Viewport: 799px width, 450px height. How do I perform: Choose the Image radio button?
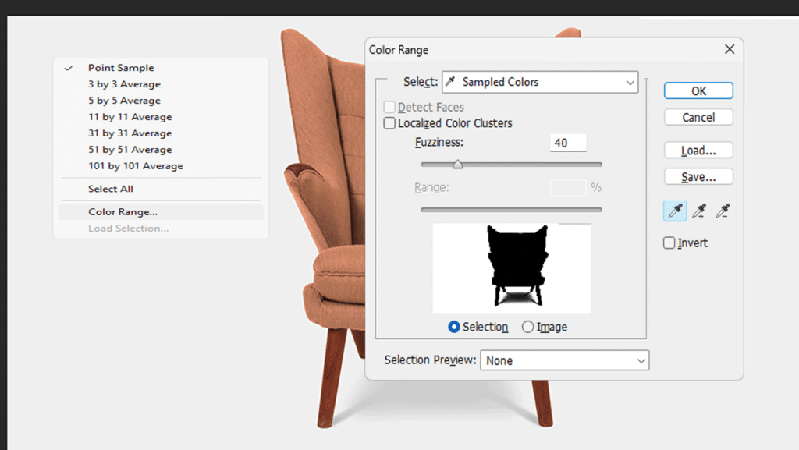coord(528,327)
